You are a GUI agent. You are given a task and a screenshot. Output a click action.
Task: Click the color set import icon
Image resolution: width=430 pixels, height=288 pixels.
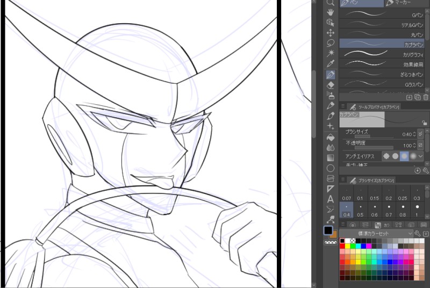click(426, 234)
